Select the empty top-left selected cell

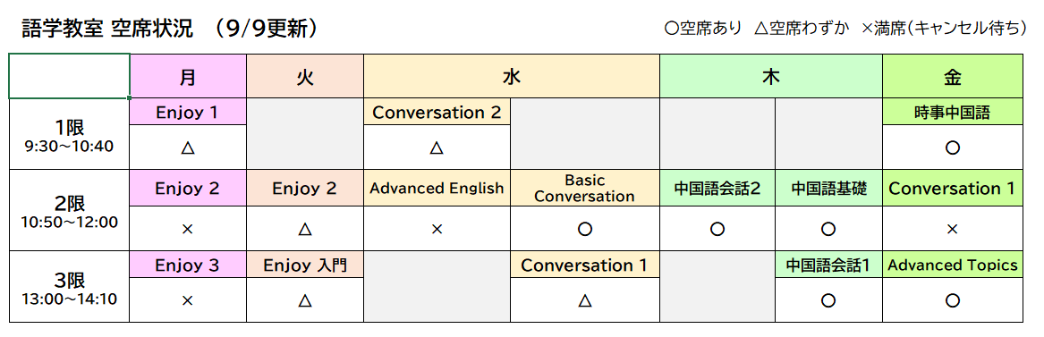[x=69, y=77]
